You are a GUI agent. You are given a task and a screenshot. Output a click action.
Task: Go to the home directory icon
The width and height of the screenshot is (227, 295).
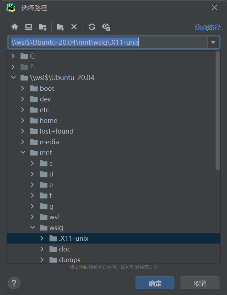click(15, 27)
